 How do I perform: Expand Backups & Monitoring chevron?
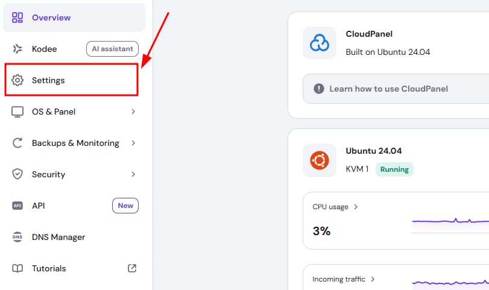click(133, 143)
